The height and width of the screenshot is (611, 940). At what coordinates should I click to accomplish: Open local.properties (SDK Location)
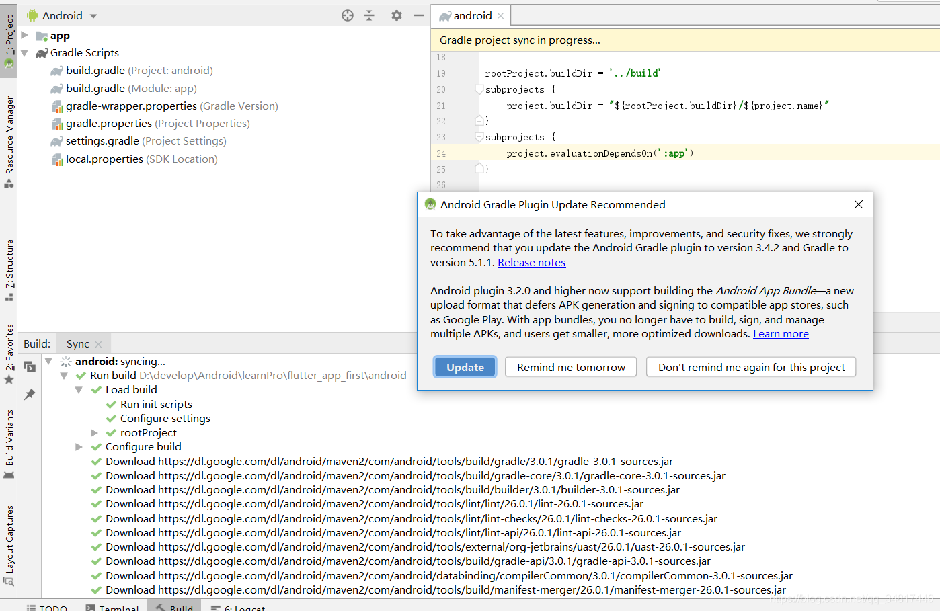coord(141,159)
